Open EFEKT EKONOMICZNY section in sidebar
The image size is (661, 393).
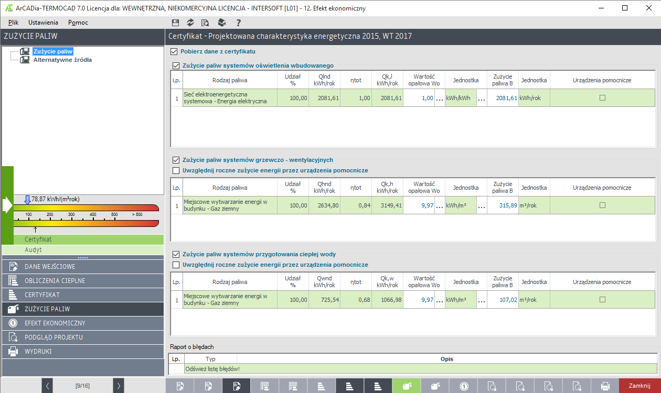point(83,323)
